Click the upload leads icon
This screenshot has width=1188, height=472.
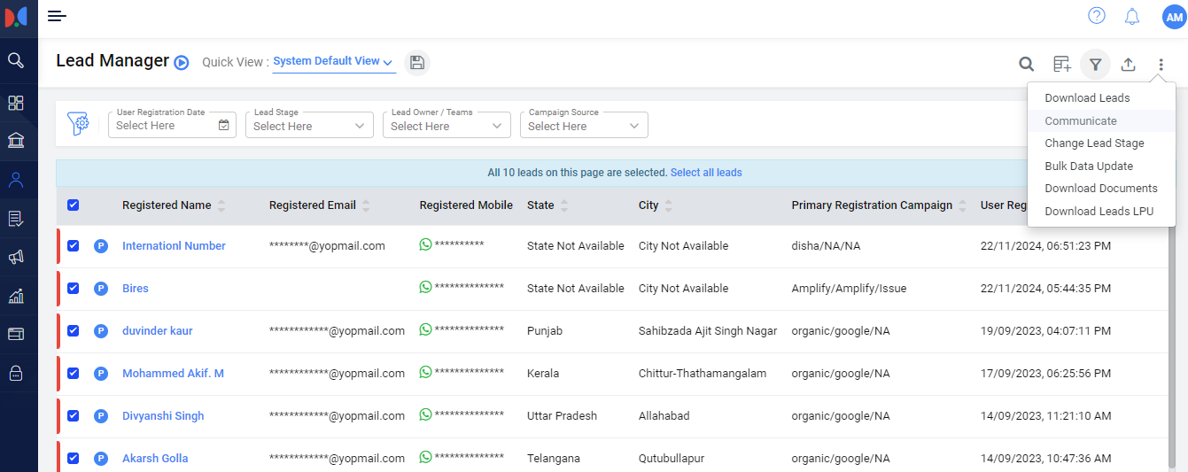click(1129, 64)
